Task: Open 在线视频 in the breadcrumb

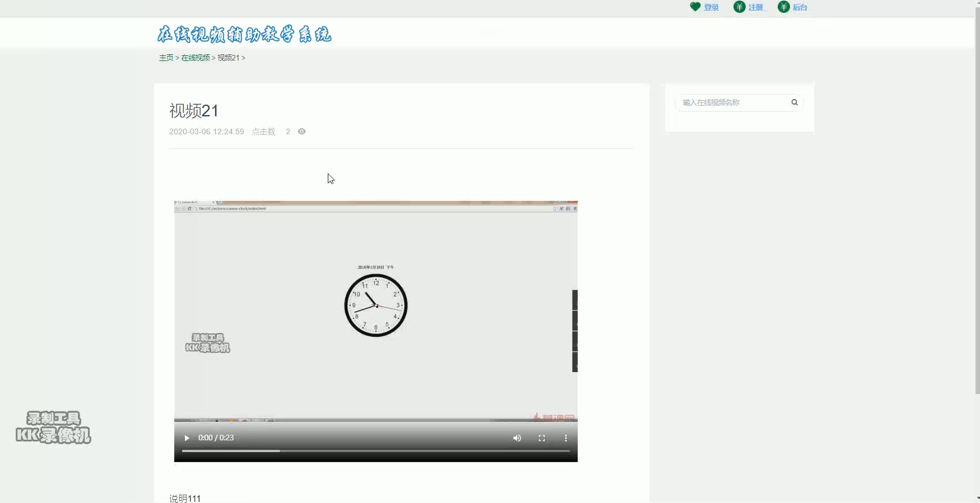Action: coord(196,58)
